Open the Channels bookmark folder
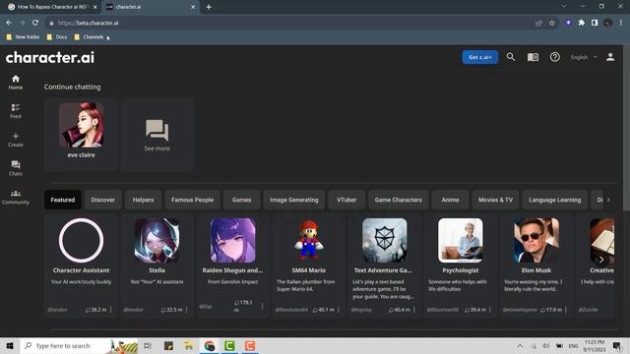 (89, 37)
